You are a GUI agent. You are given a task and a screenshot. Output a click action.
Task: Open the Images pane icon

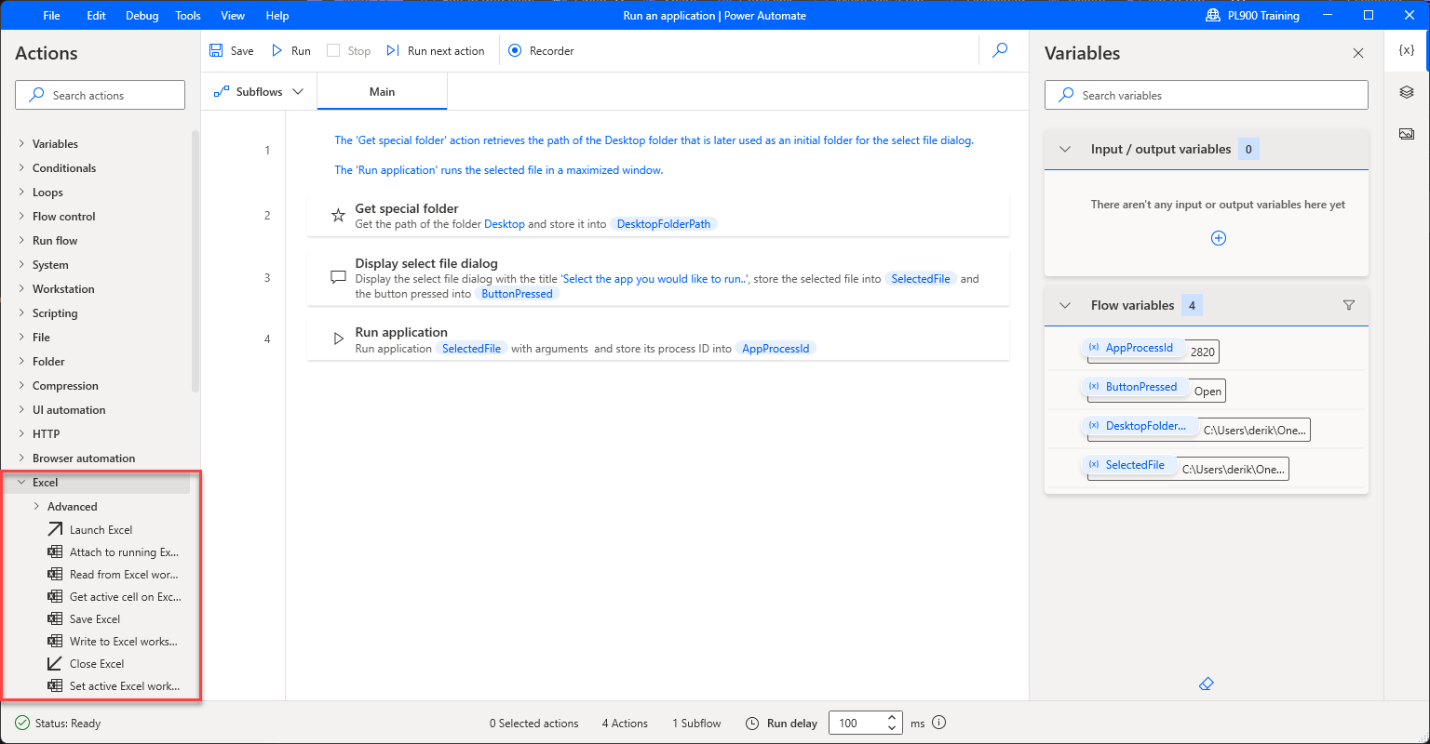click(1407, 134)
